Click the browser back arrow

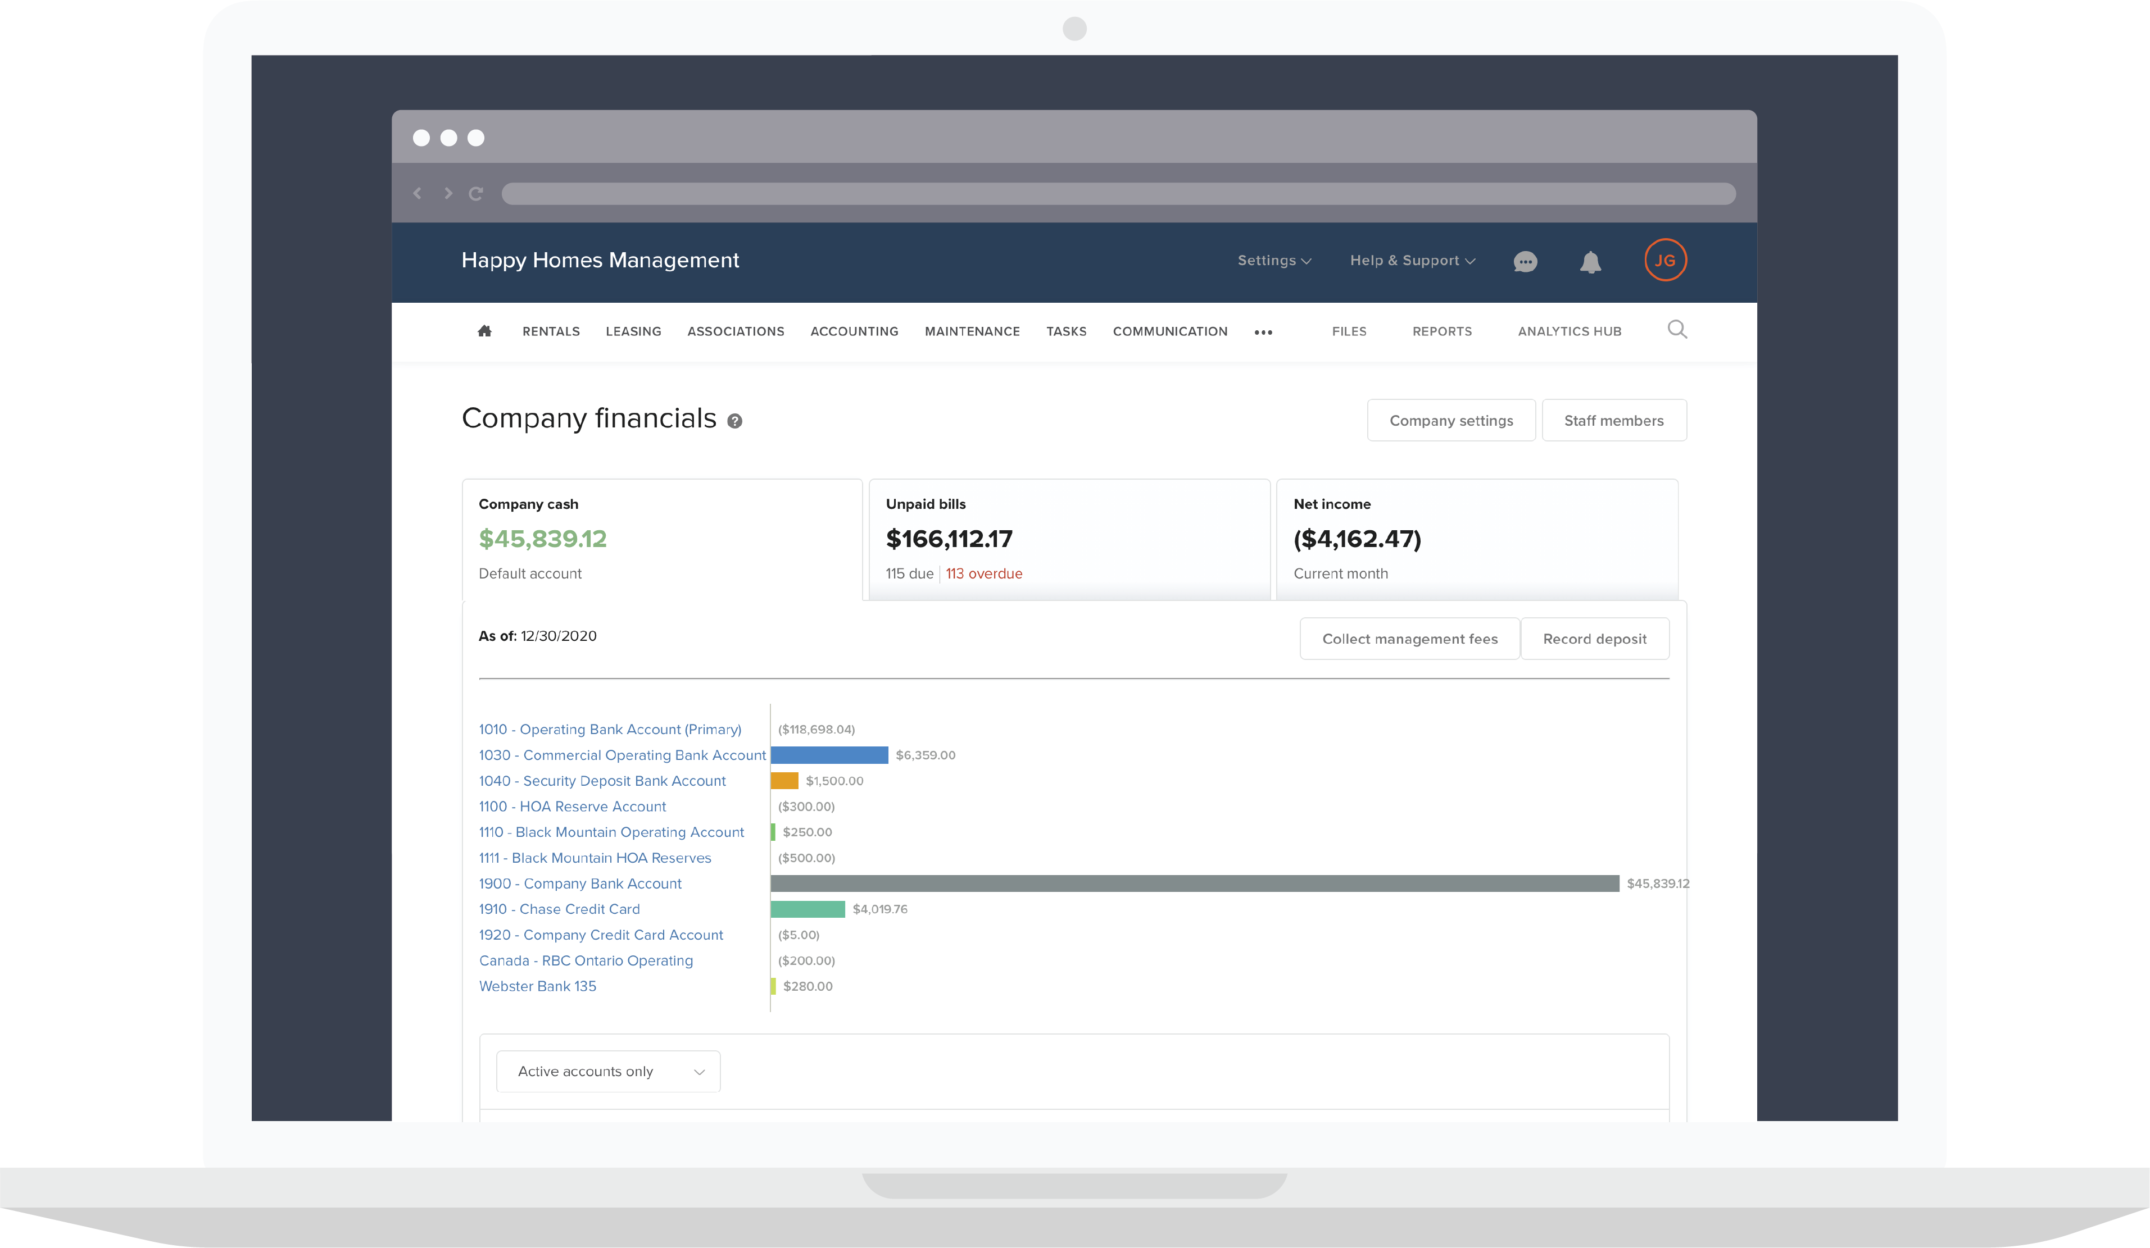tap(417, 194)
